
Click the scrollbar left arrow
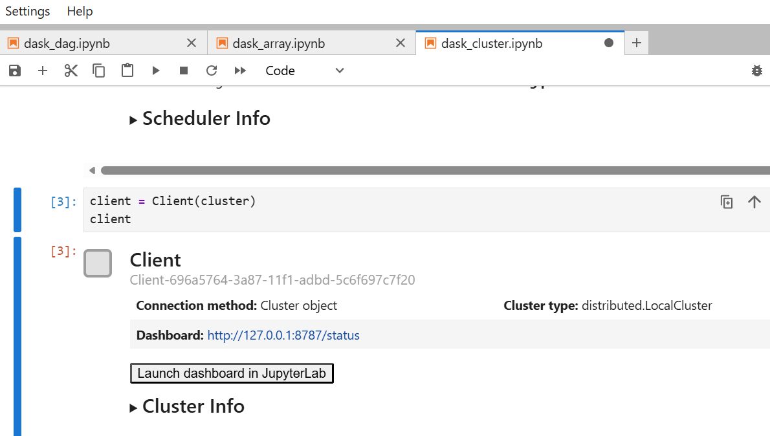[92, 170]
